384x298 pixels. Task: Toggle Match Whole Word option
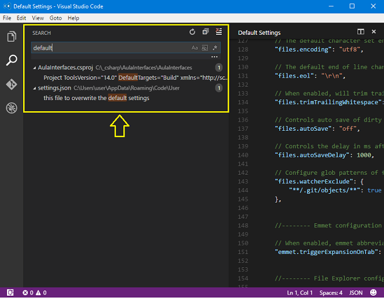[x=204, y=47]
